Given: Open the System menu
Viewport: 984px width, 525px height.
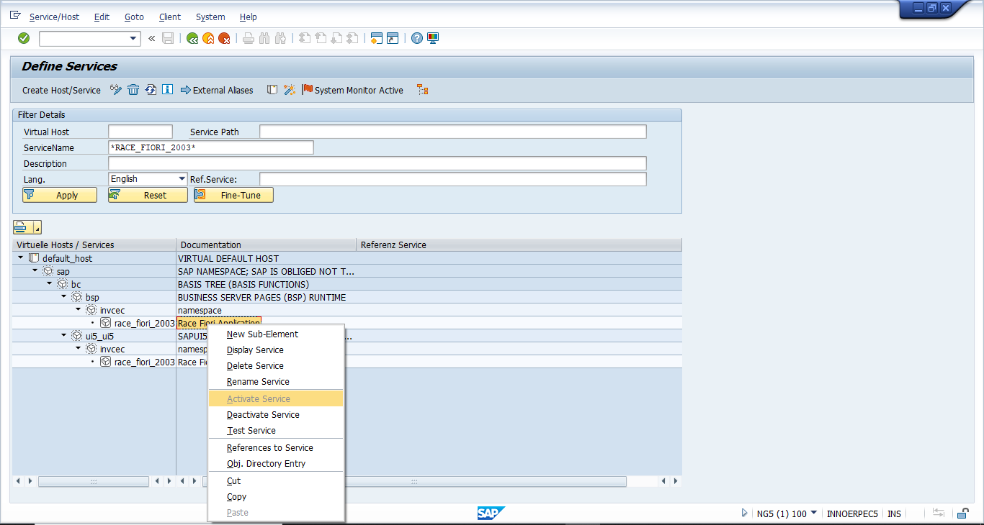Looking at the screenshot, I should tap(210, 17).
